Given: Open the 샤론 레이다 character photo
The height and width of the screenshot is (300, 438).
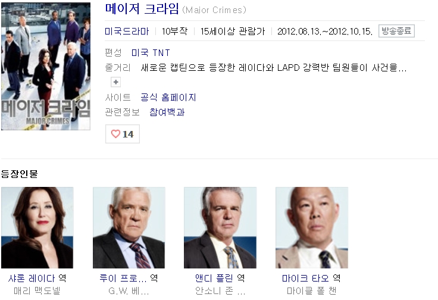Looking at the screenshot, I should tap(37, 227).
